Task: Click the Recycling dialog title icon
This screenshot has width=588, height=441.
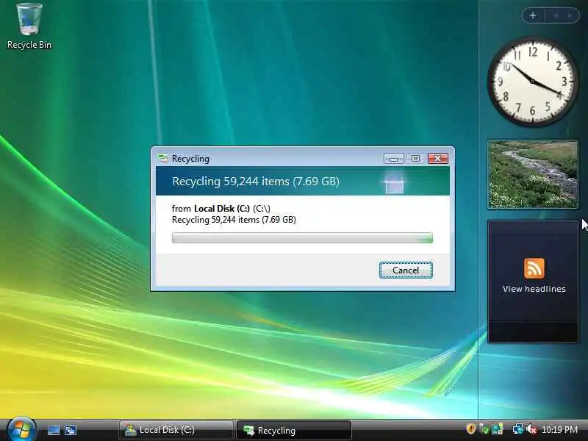Action: pyautogui.click(x=162, y=158)
